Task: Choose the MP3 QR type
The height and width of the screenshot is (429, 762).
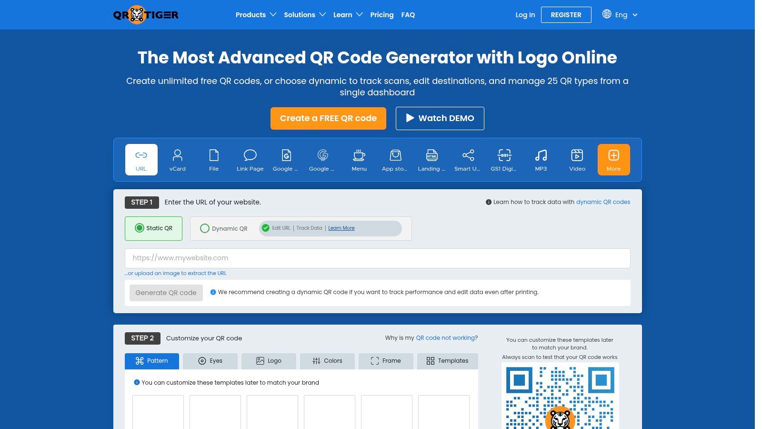Action: [541, 160]
